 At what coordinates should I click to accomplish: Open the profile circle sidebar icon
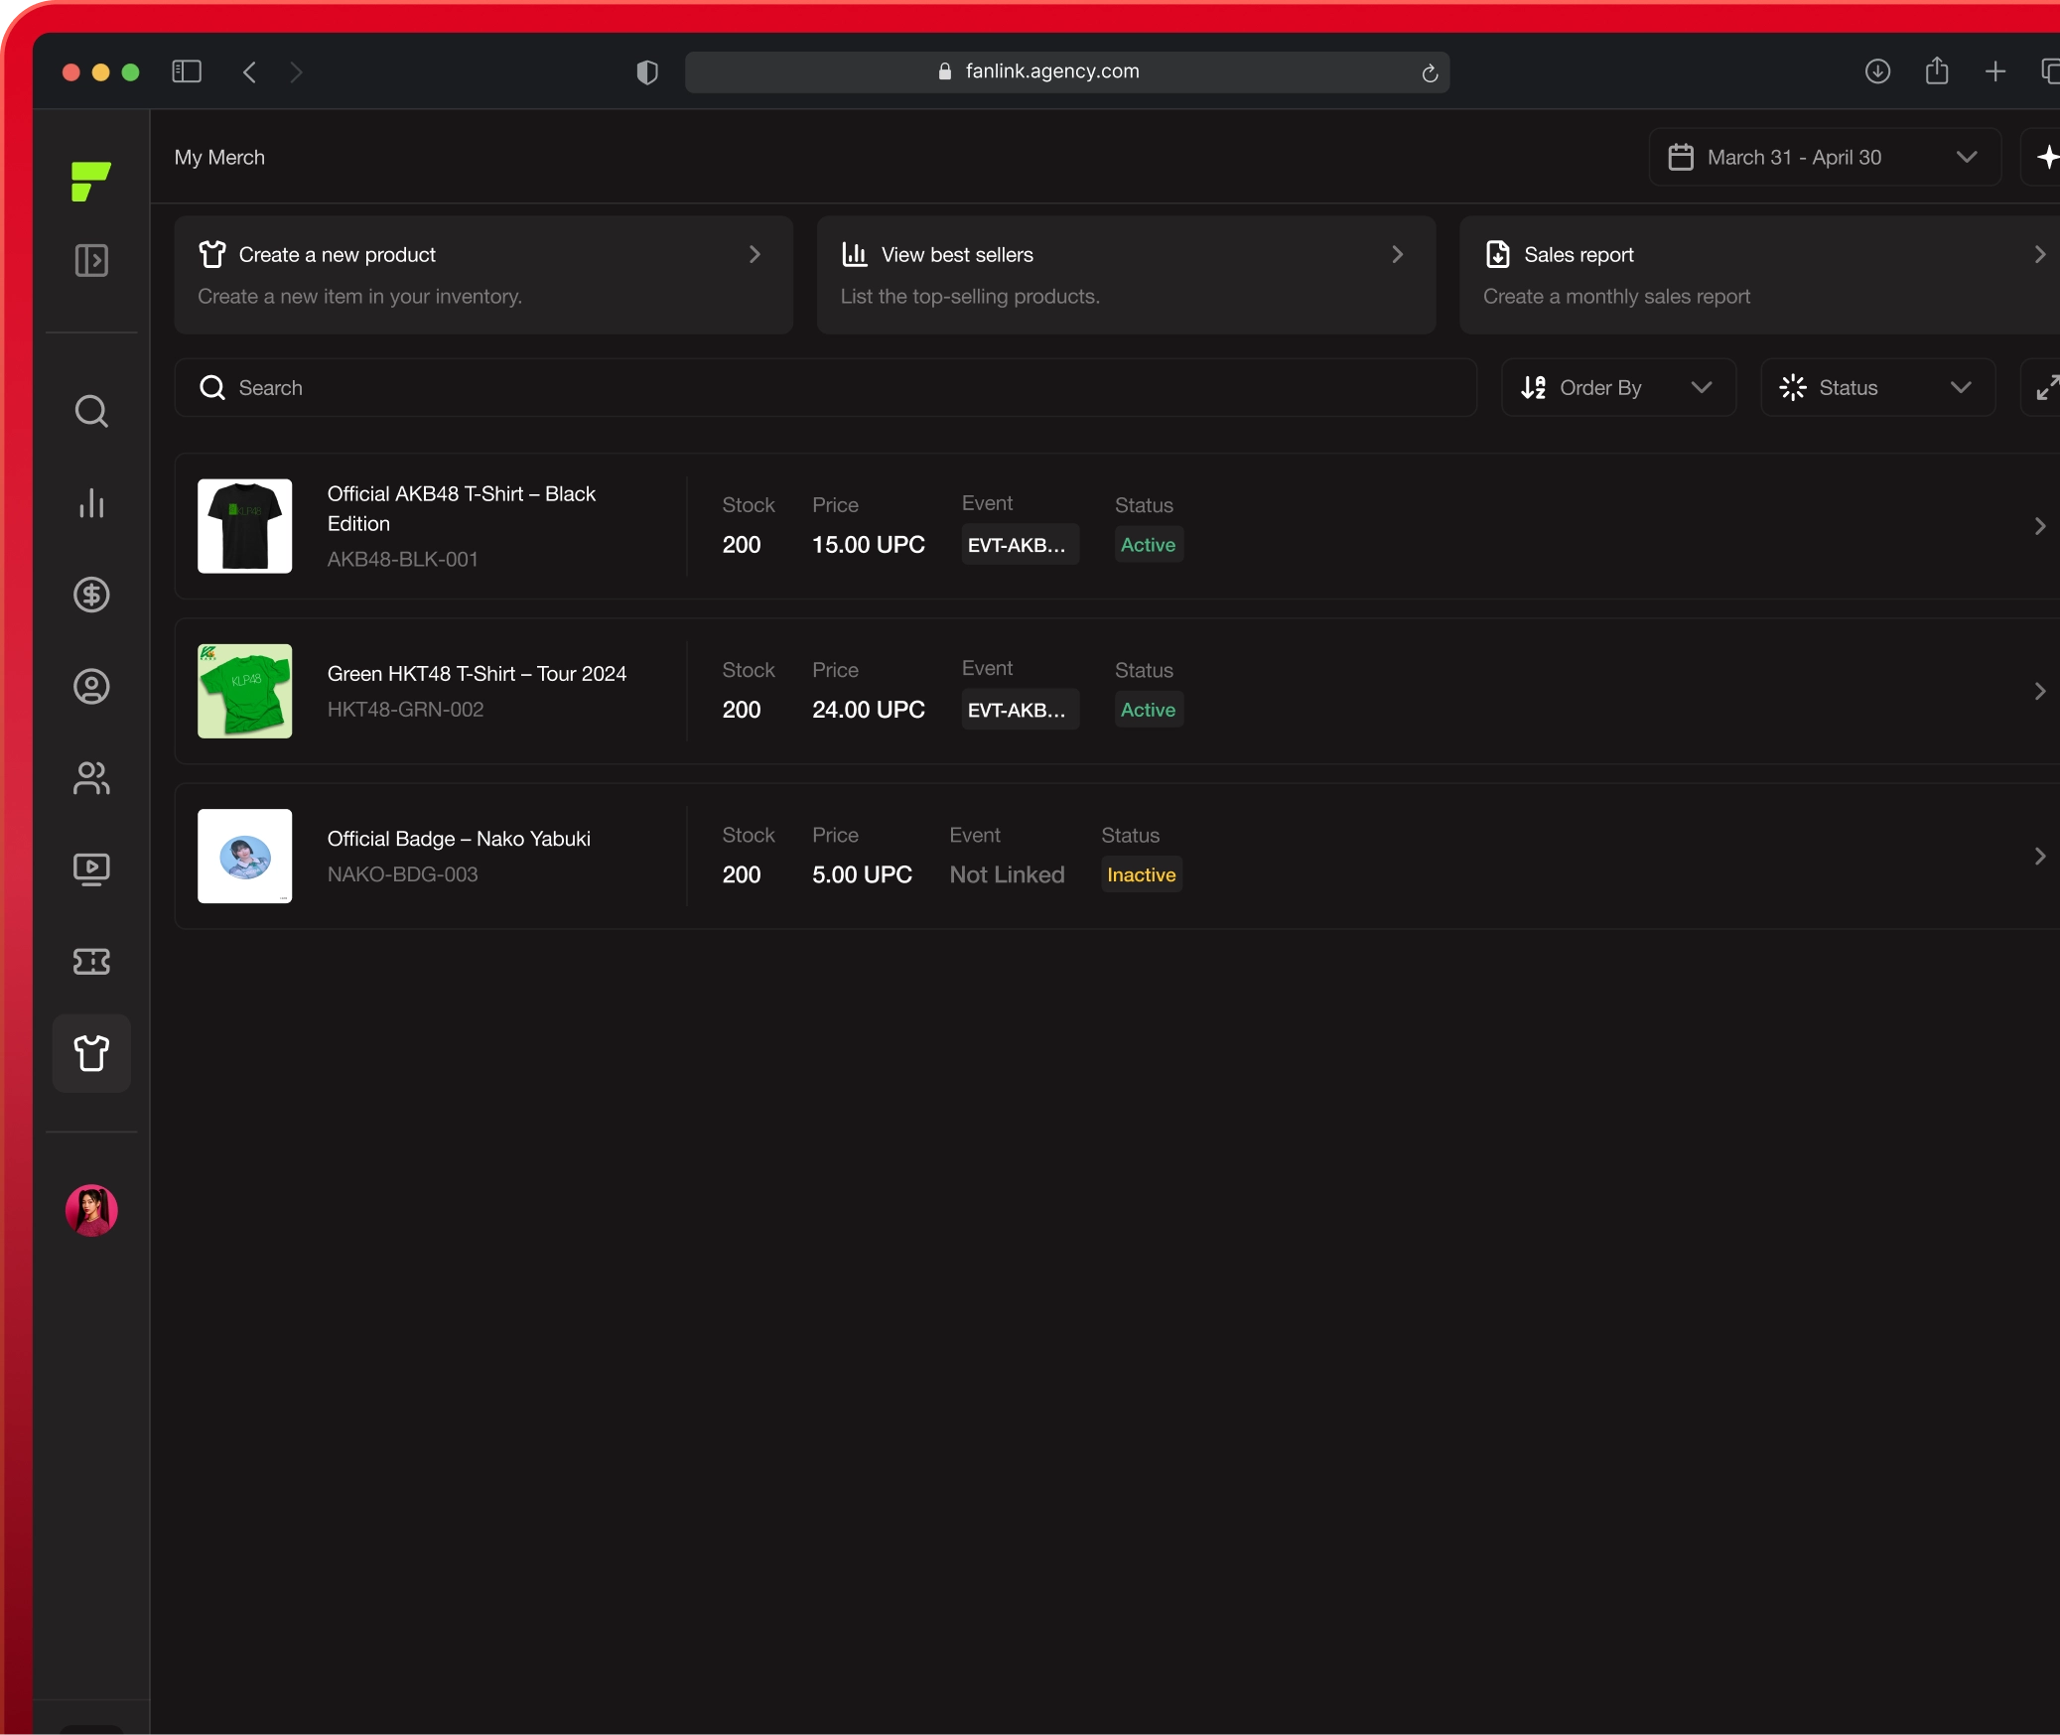[x=91, y=687]
